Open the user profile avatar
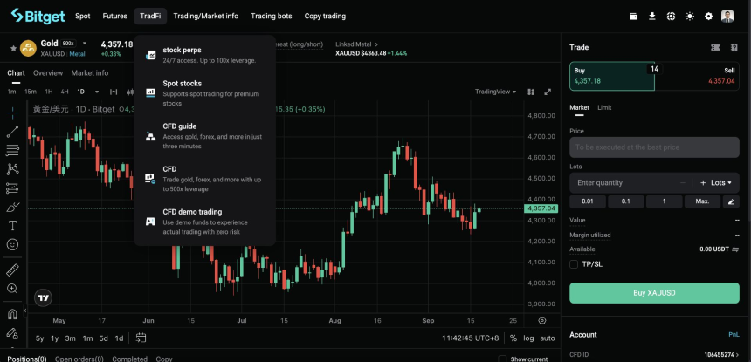 (727, 17)
